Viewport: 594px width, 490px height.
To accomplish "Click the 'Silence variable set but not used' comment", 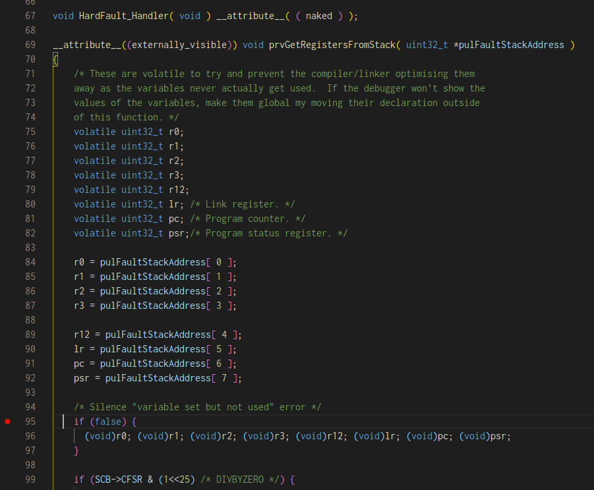I will [198, 407].
